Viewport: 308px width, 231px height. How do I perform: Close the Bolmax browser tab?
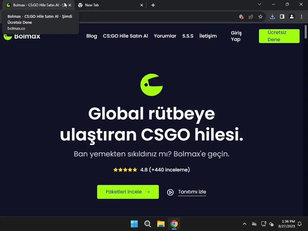(x=70, y=5)
